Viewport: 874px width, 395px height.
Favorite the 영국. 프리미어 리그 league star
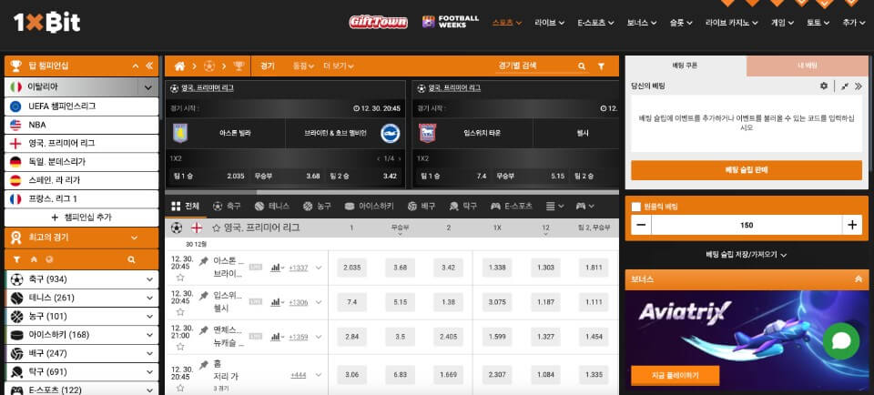click(x=217, y=228)
